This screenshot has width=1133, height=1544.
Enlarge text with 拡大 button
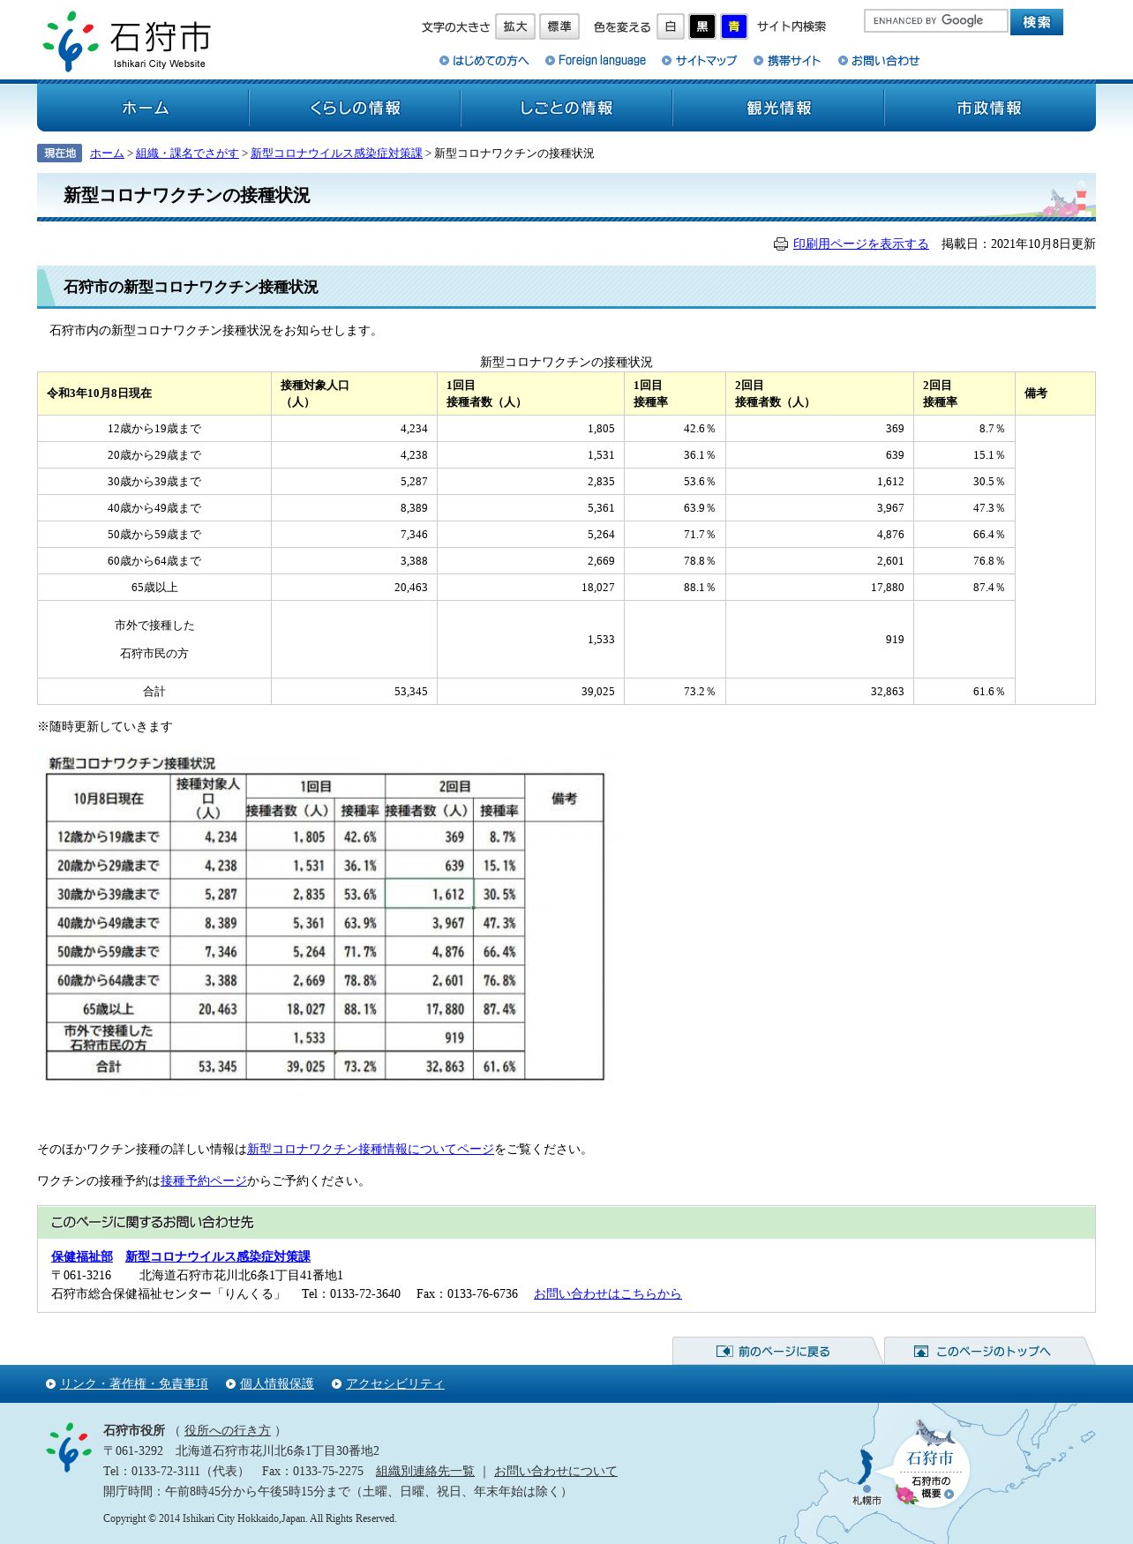[515, 26]
